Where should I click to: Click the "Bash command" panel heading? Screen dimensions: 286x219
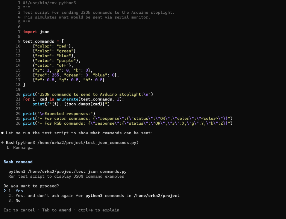(18, 162)
